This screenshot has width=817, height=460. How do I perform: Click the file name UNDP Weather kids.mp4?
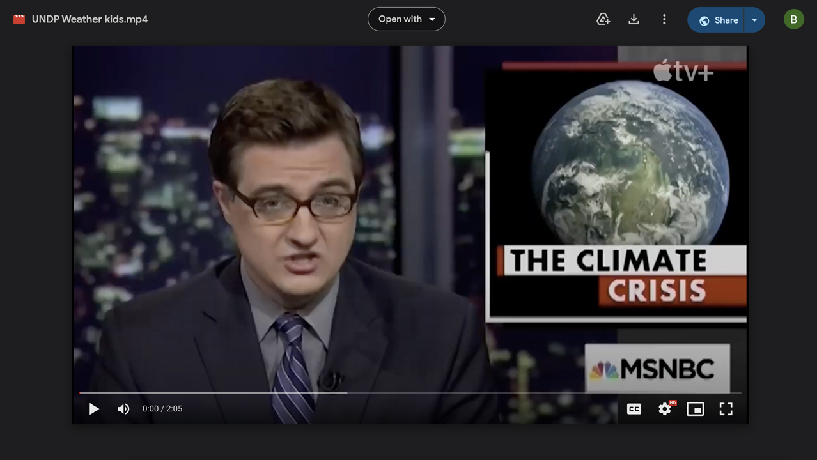90,19
